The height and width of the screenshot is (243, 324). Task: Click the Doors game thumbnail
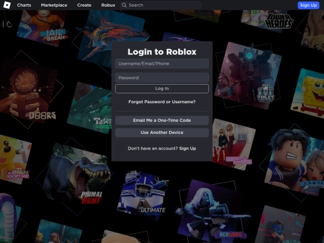pyautogui.click(x=29, y=91)
